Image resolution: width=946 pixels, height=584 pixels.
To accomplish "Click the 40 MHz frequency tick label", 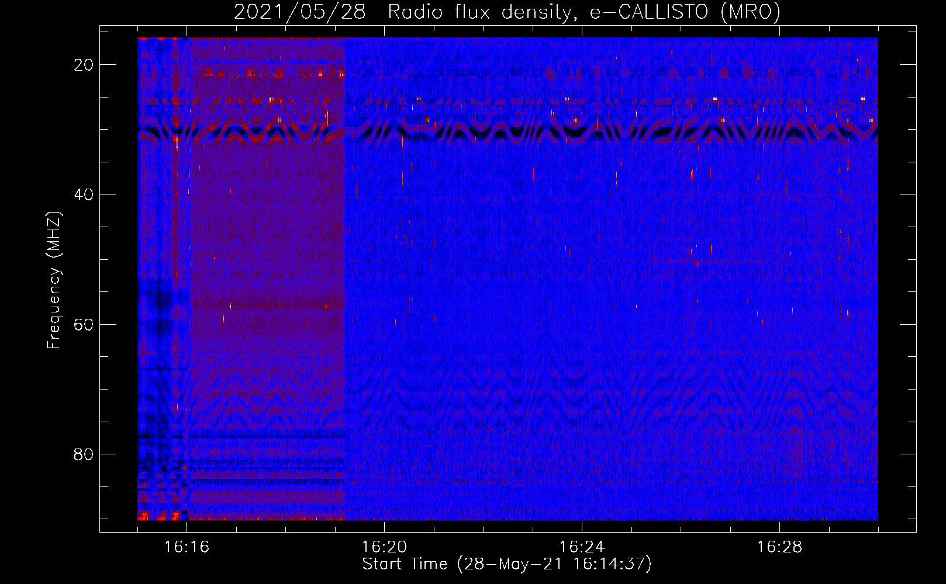I will click(x=84, y=194).
